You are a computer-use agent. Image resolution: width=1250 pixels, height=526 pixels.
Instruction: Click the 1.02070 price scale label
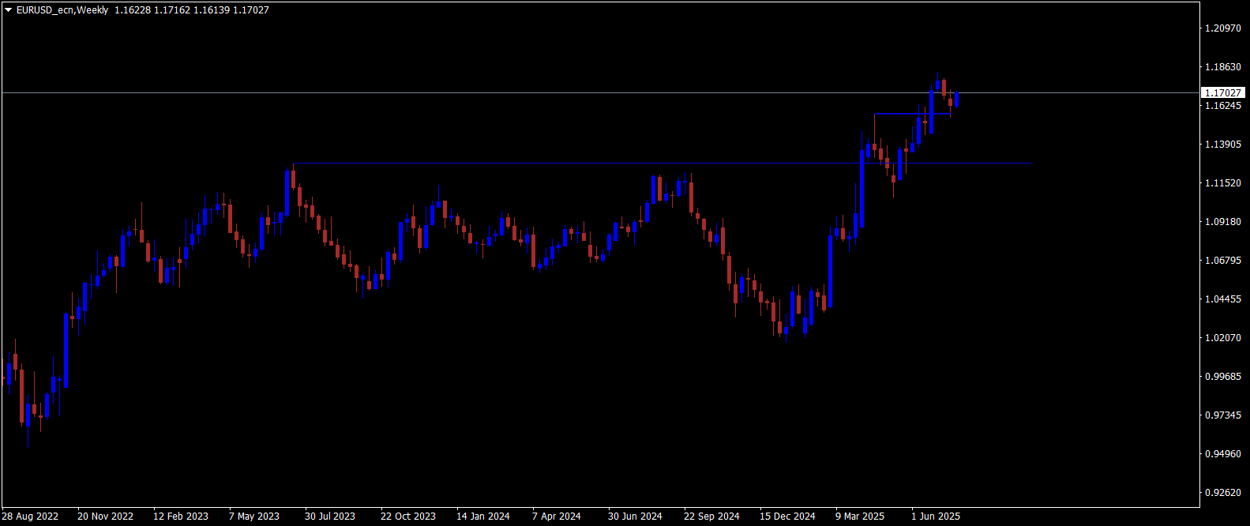pyautogui.click(x=1223, y=338)
